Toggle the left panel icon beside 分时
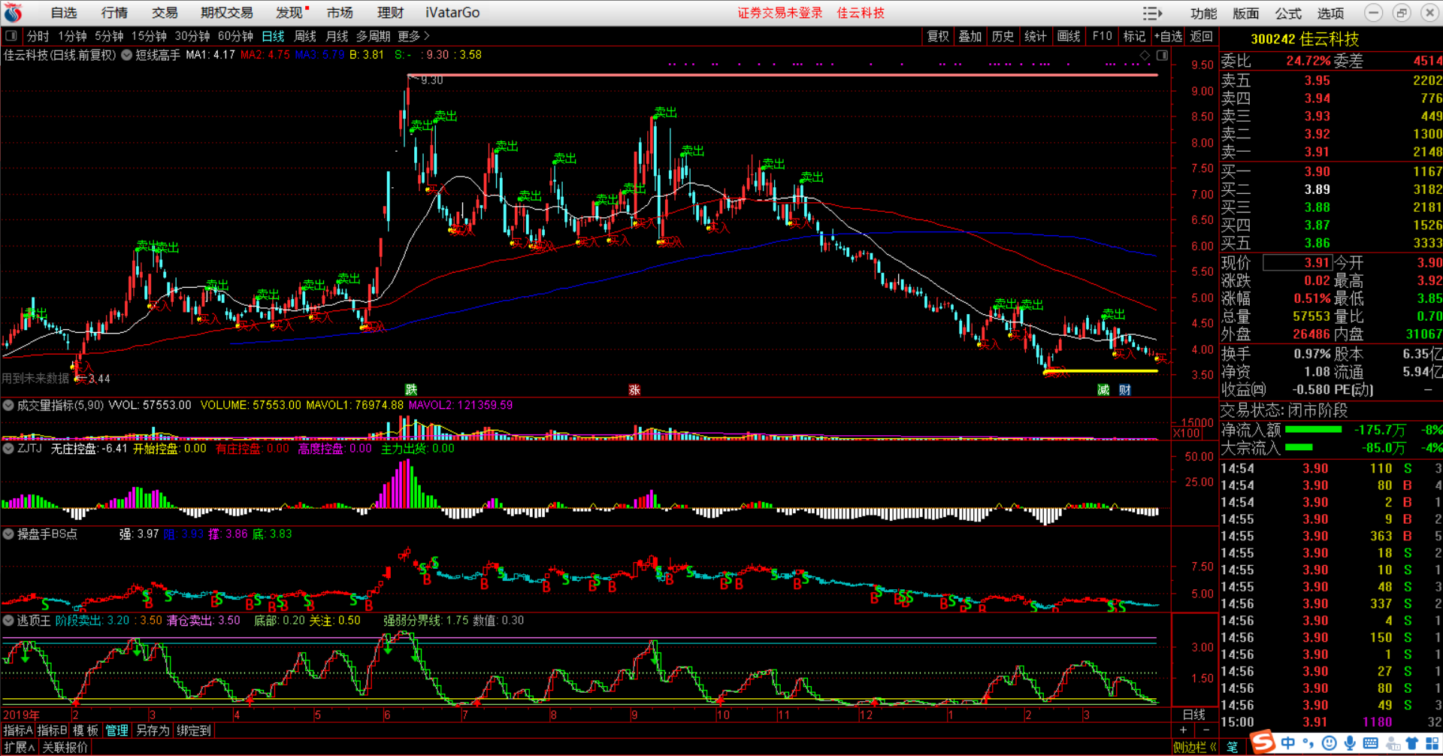This screenshot has width=1443, height=756. tap(11, 36)
